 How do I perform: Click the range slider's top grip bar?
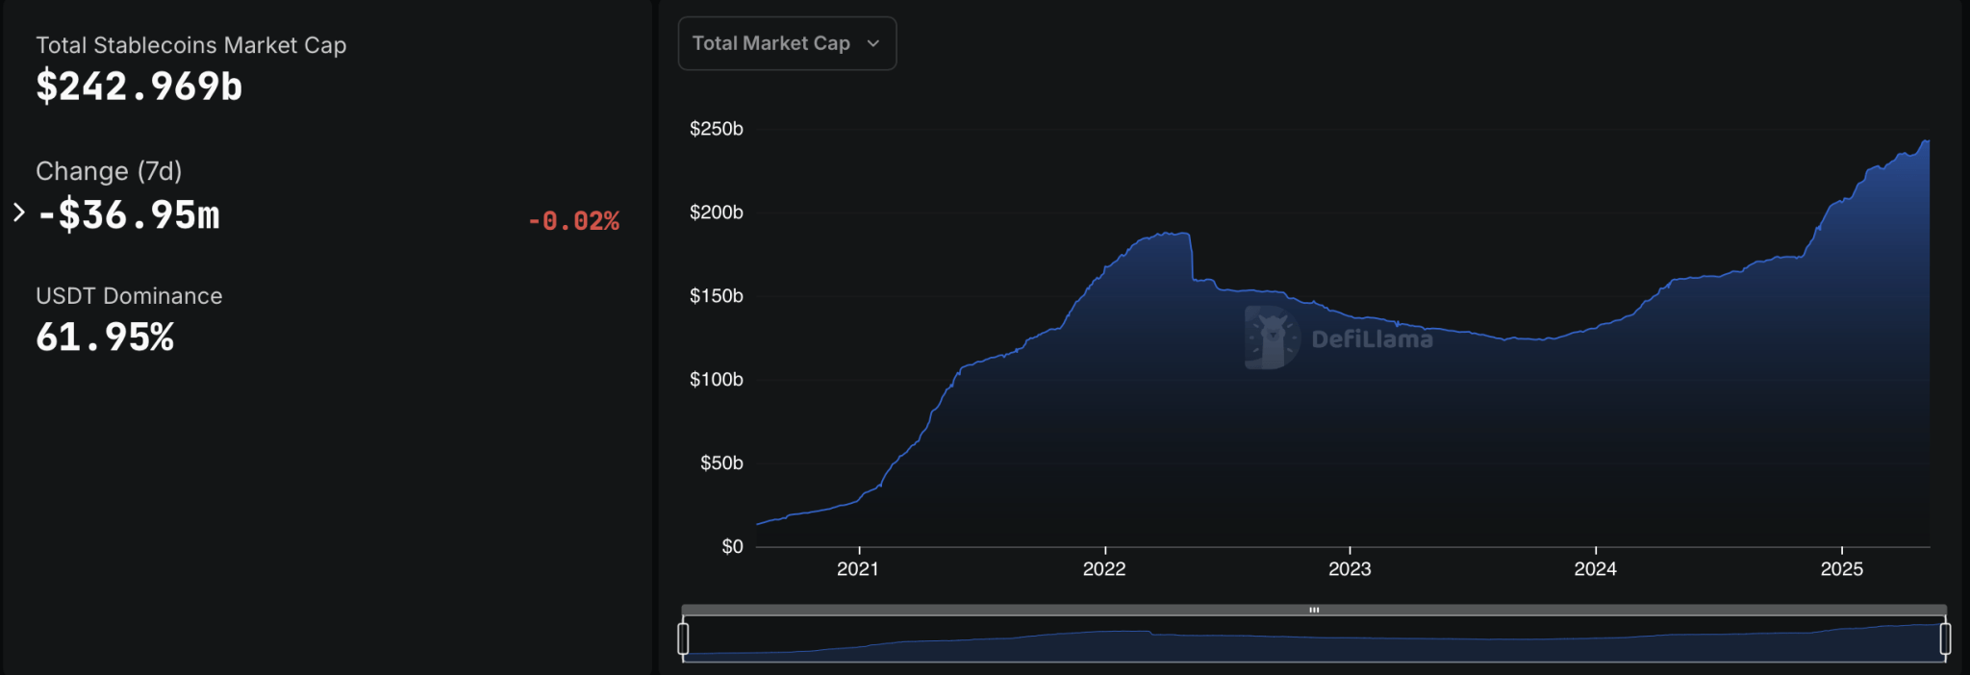pyautogui.click(x=1314, y=610)
